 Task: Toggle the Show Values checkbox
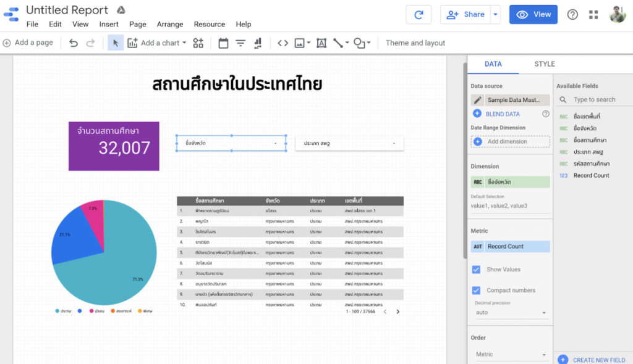click(477, 269)
